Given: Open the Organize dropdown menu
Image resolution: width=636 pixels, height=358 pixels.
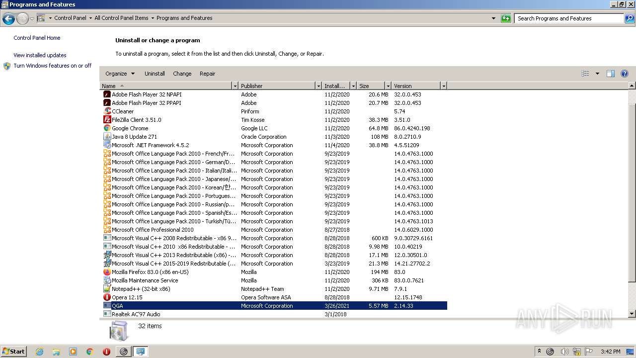Looking at the screenshot, I should (120, 74).
